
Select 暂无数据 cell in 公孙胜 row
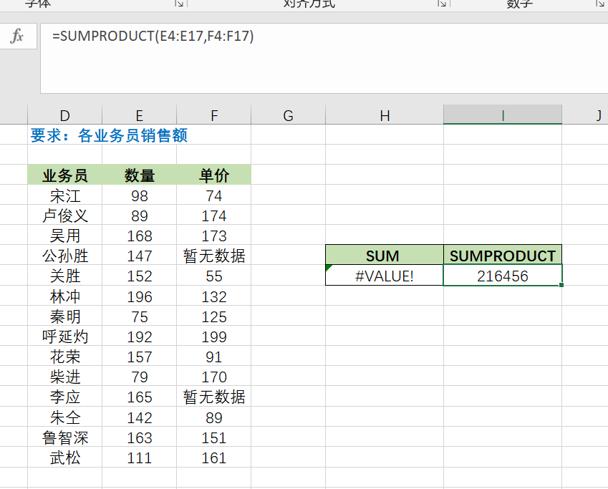point(213,256)
